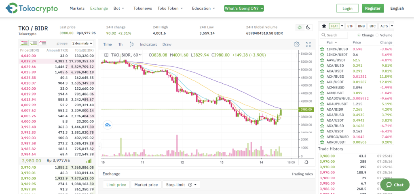Open the FIAT market dropdown arrow
Image resolution: width=414 pixels, height=194 pixels.
pyautogui.click(x=342, y=26)
